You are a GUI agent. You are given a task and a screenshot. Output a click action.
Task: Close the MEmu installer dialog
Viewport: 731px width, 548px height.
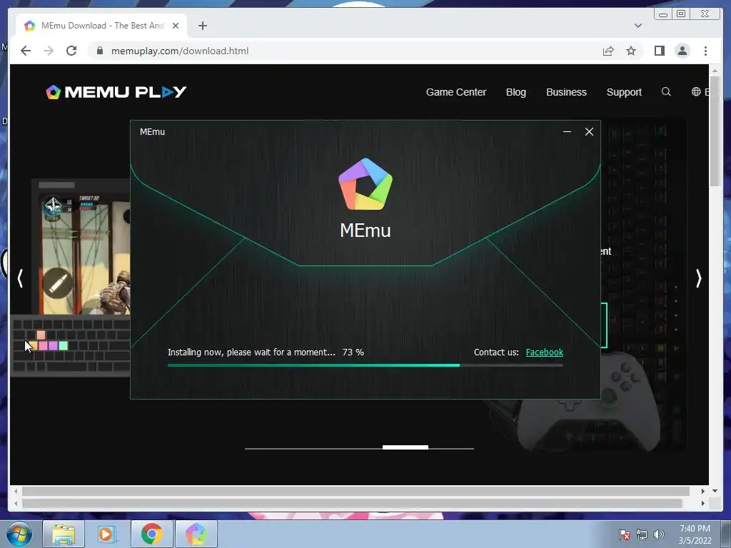coord(589,132)
